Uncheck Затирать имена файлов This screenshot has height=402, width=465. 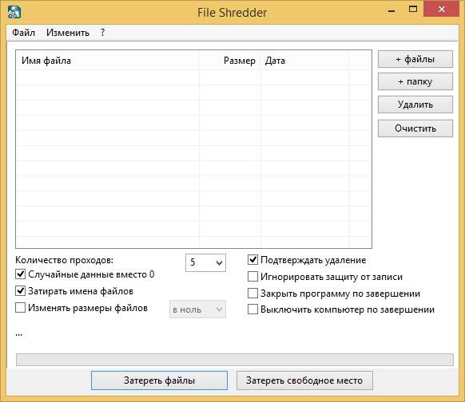(20, 290)
